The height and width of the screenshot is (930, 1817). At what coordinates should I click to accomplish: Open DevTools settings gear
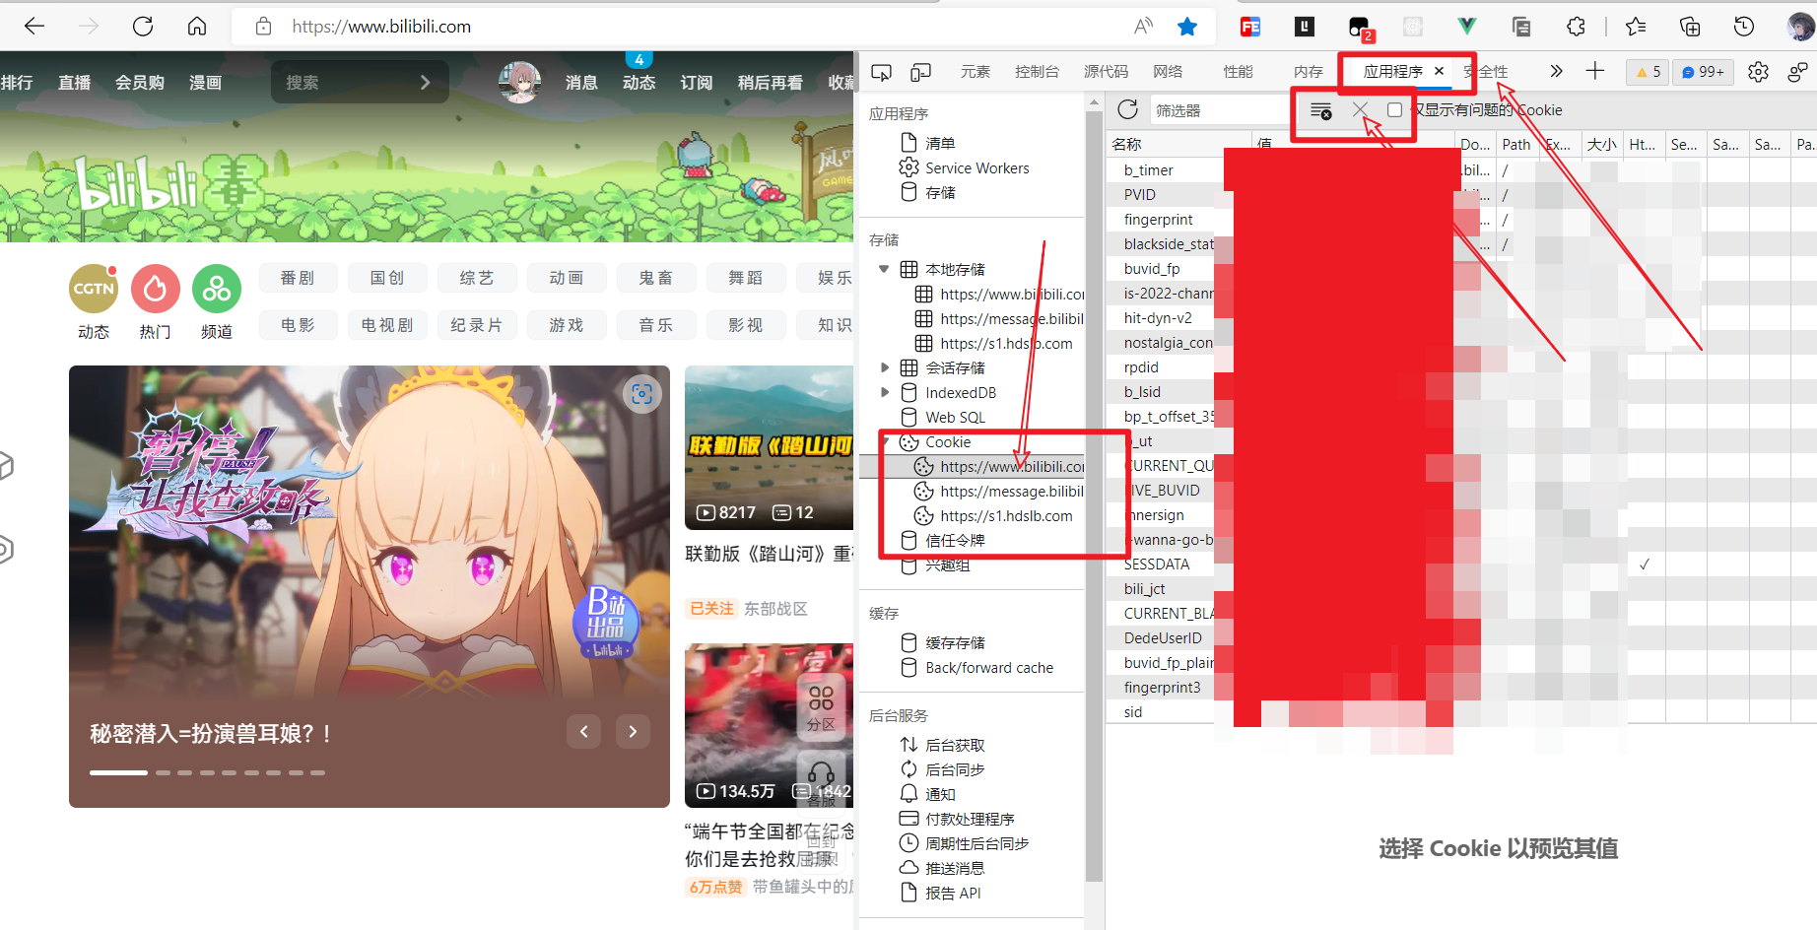[x=1759, y=71]
